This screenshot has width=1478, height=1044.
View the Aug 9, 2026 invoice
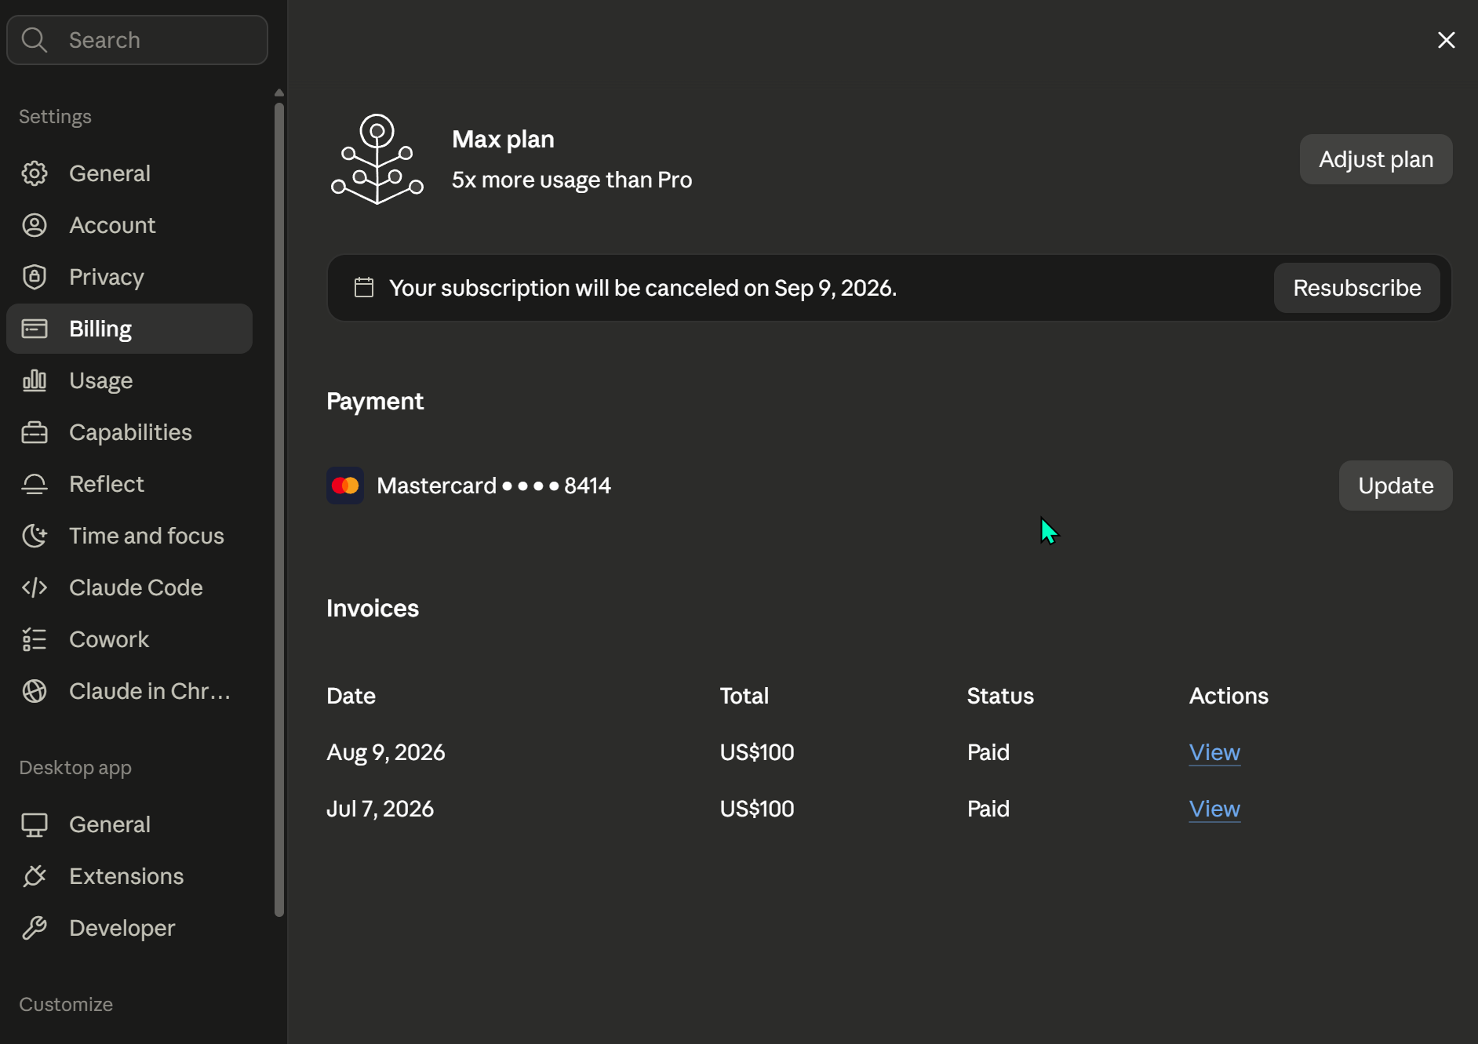(1214, 752)
